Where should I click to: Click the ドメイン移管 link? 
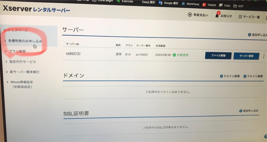[x=255, y=76]
